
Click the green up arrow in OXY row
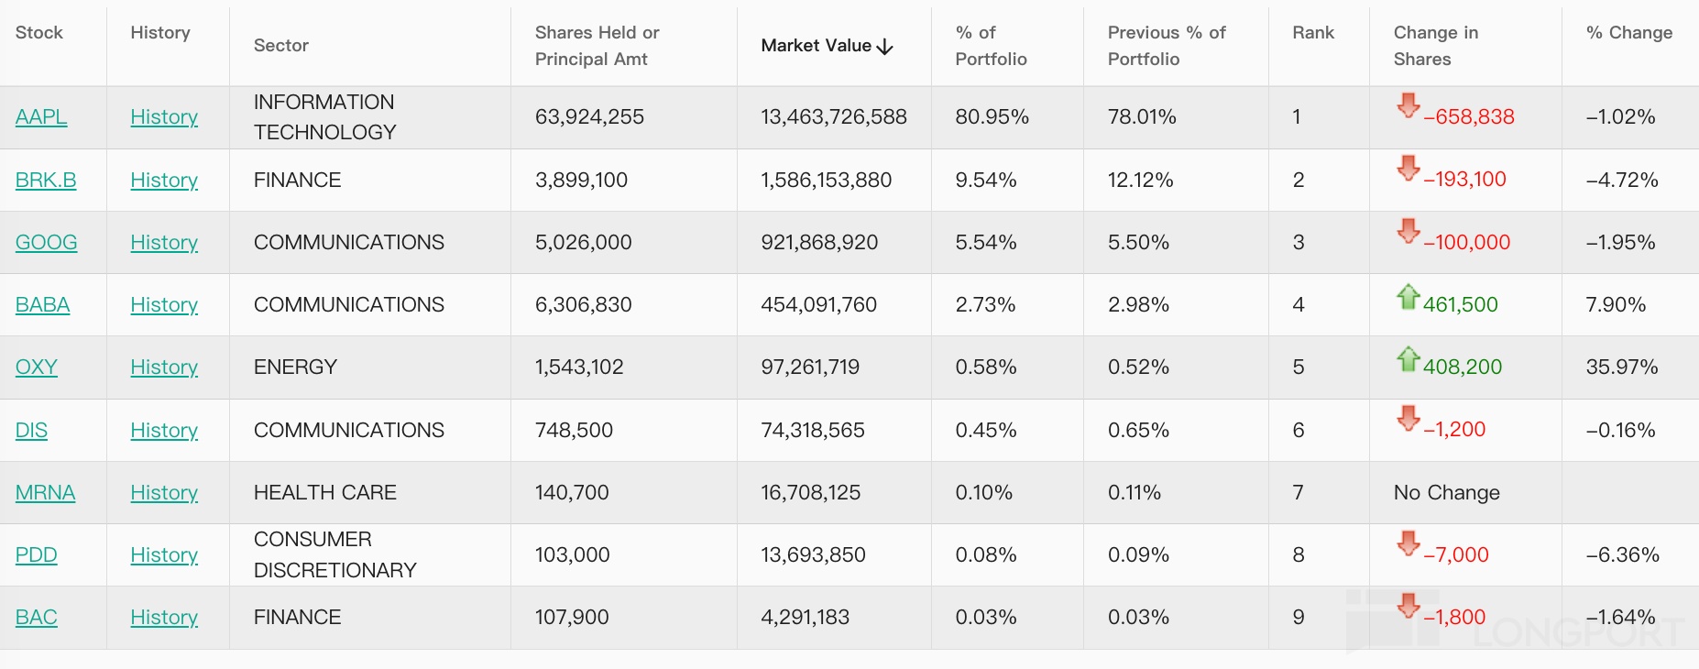[x=1409, y=358]
